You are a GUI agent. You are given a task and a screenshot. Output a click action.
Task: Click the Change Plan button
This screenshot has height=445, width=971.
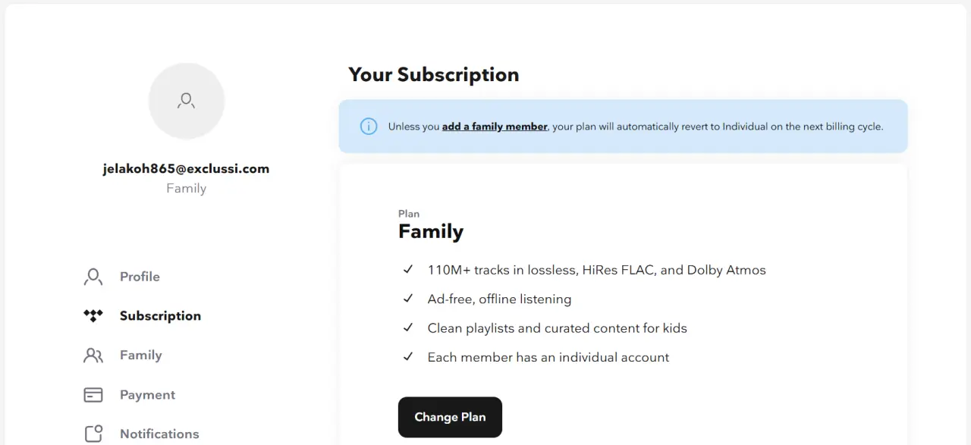[x=450, y=417]
